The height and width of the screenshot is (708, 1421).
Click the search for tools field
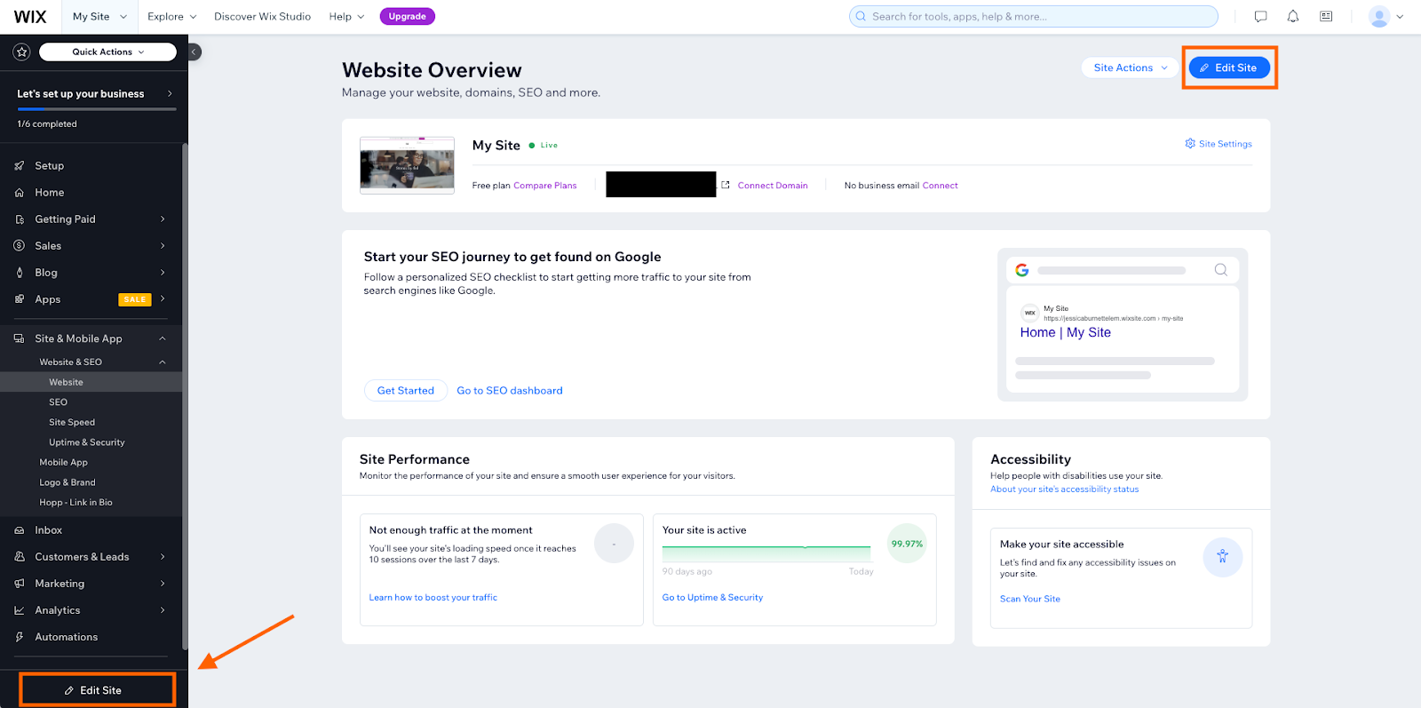[x=1034, y=17]
